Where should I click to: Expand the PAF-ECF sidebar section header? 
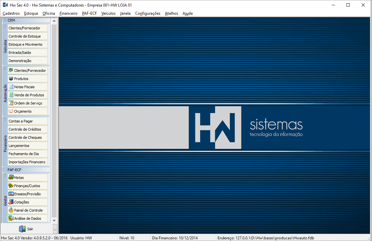(x=26, y=170)
